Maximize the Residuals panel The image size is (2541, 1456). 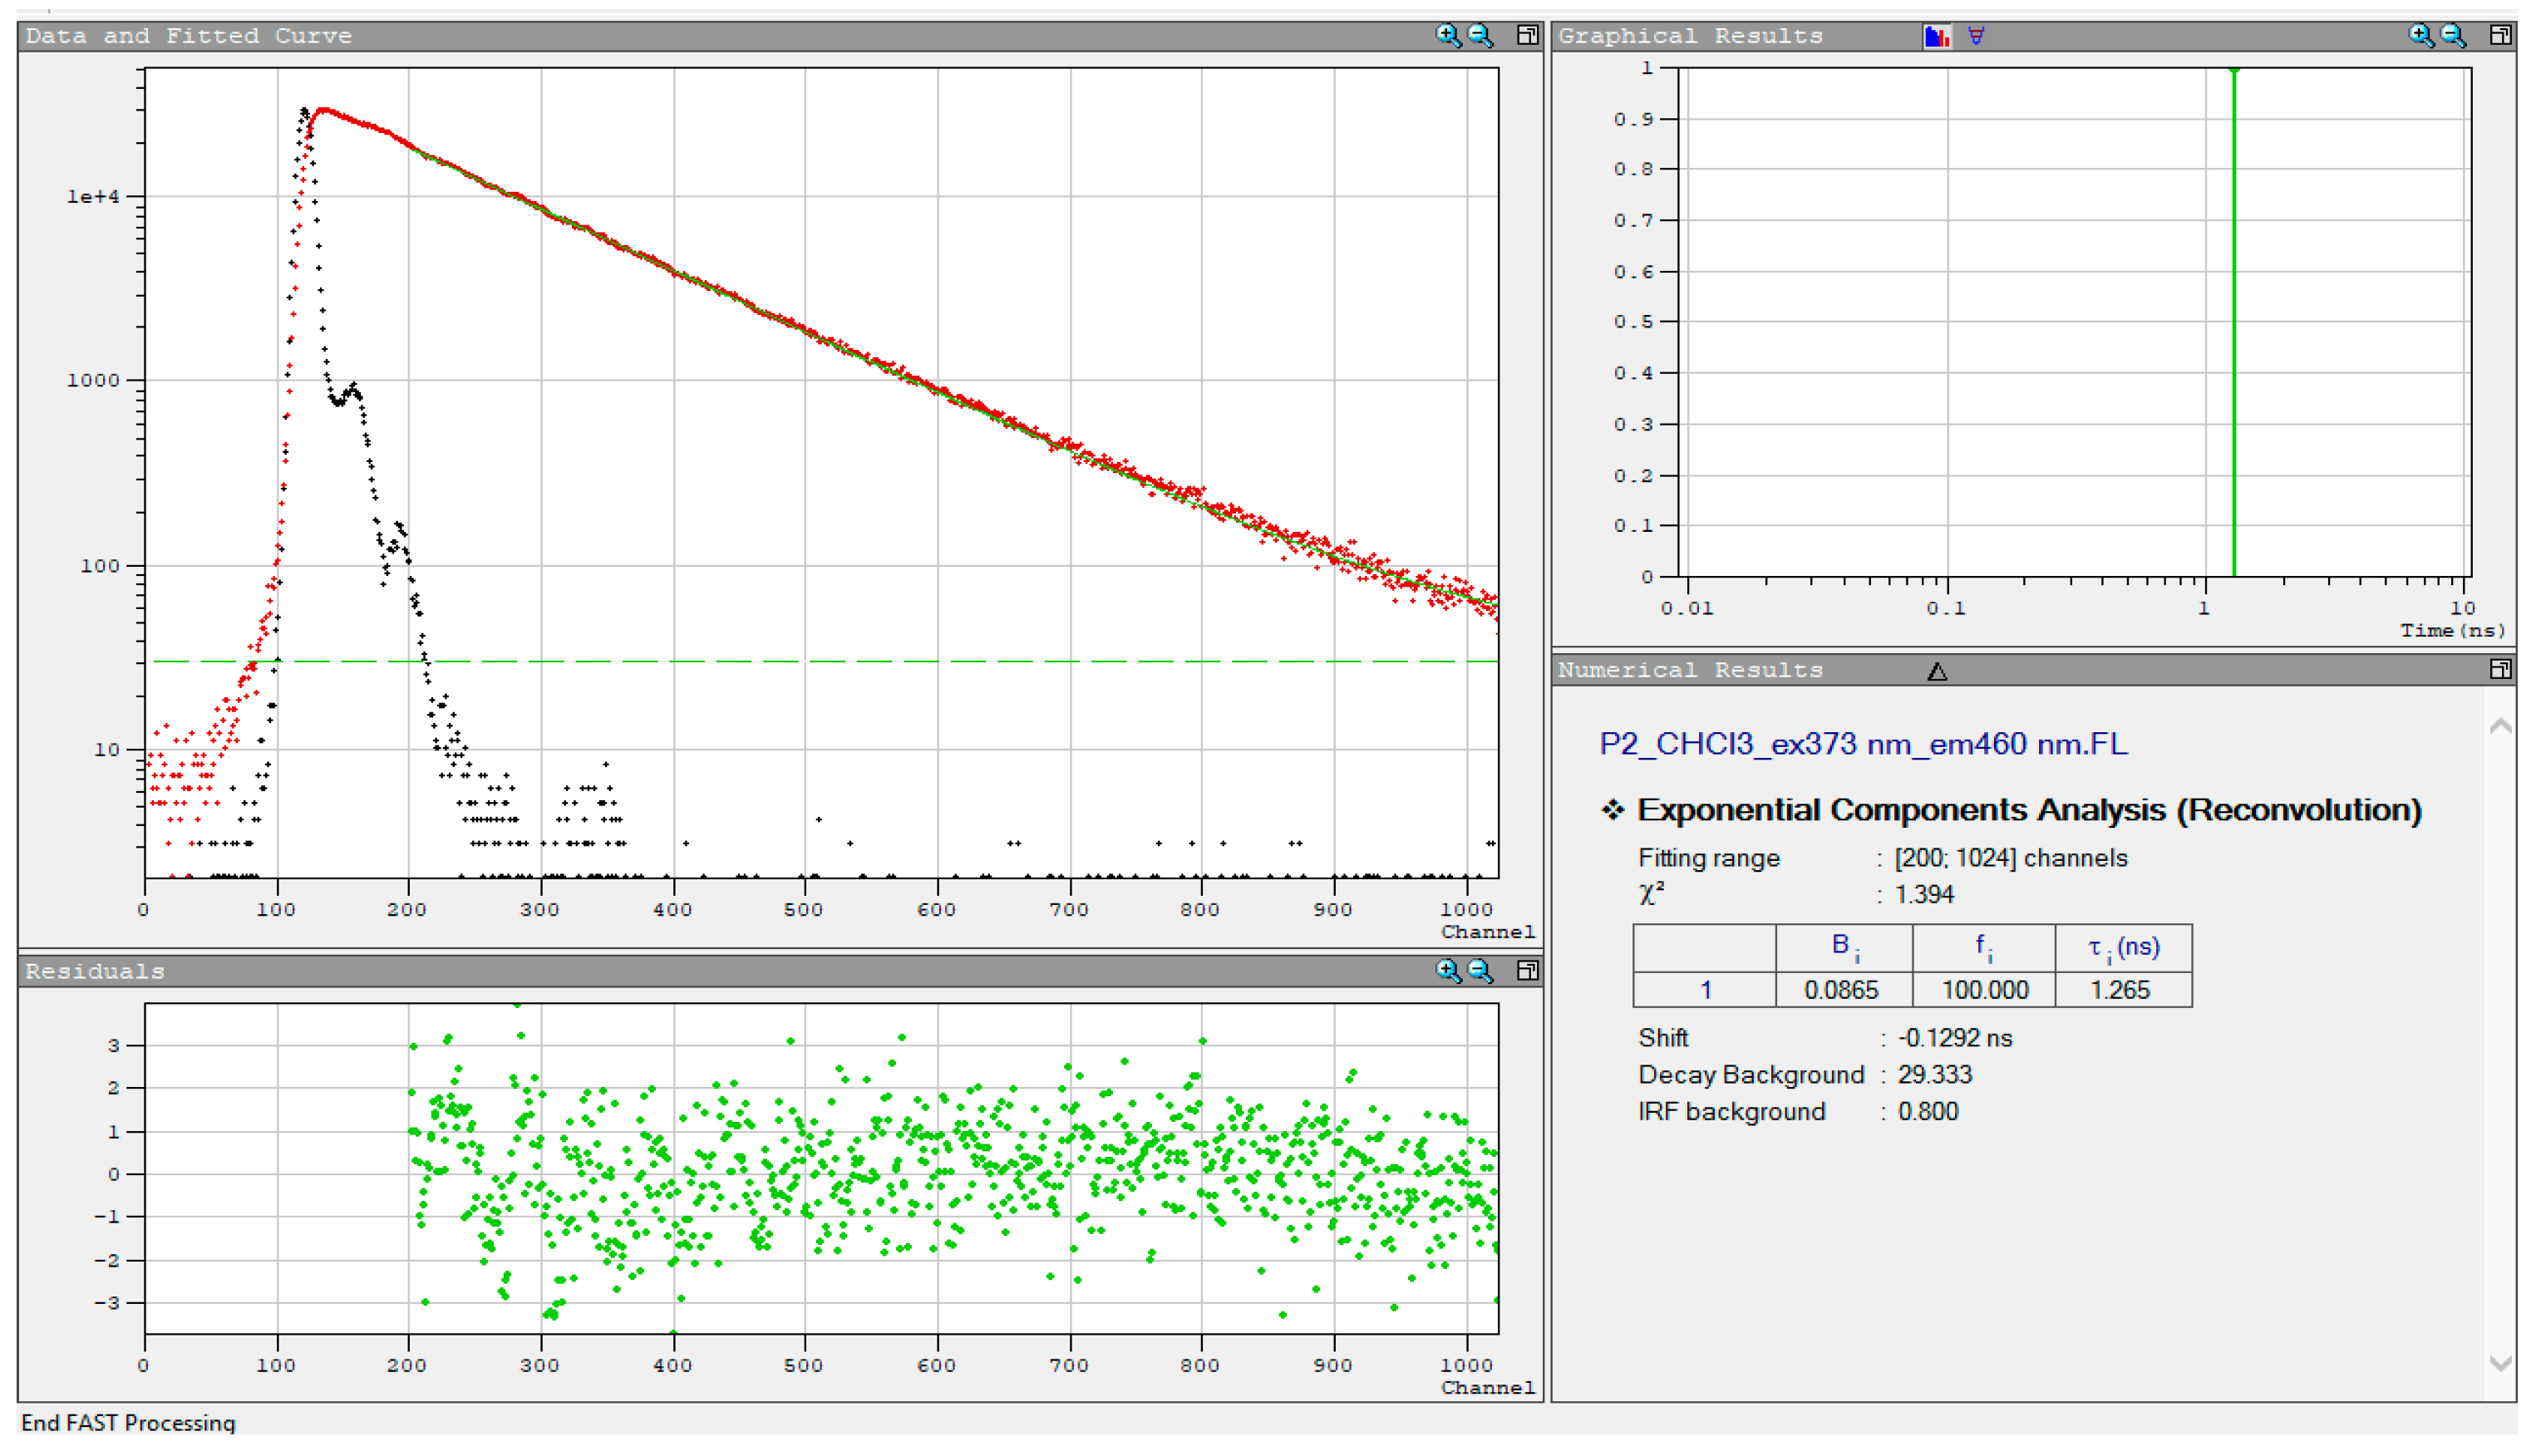coord(1527,970)
